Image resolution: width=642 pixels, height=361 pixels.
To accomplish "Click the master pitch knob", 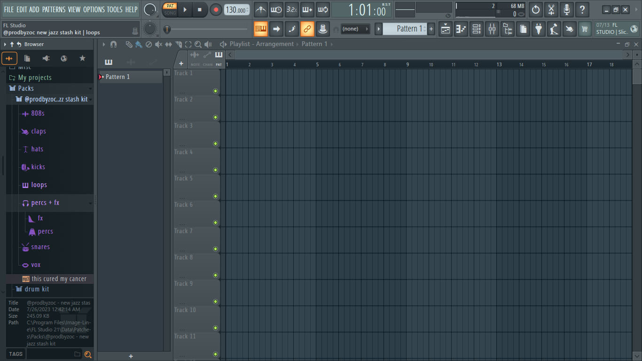I will (150, 29).
